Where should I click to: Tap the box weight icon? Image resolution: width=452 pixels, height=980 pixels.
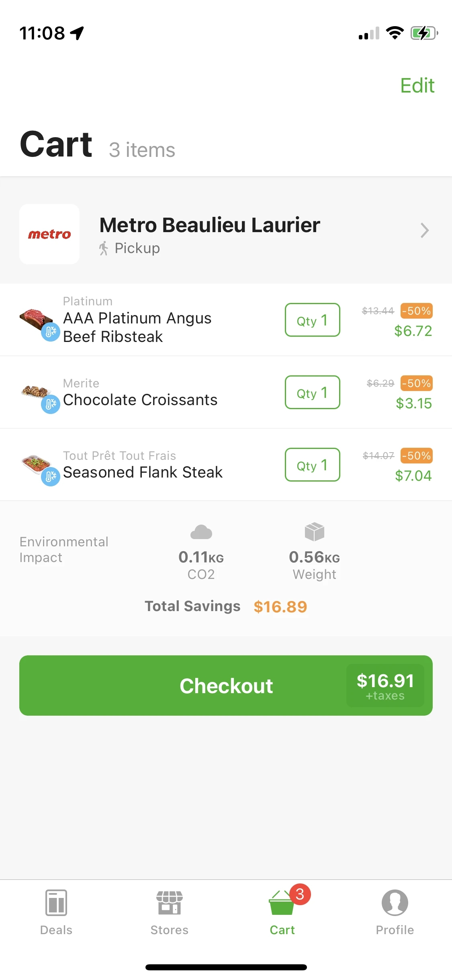(x=314, y=532)
